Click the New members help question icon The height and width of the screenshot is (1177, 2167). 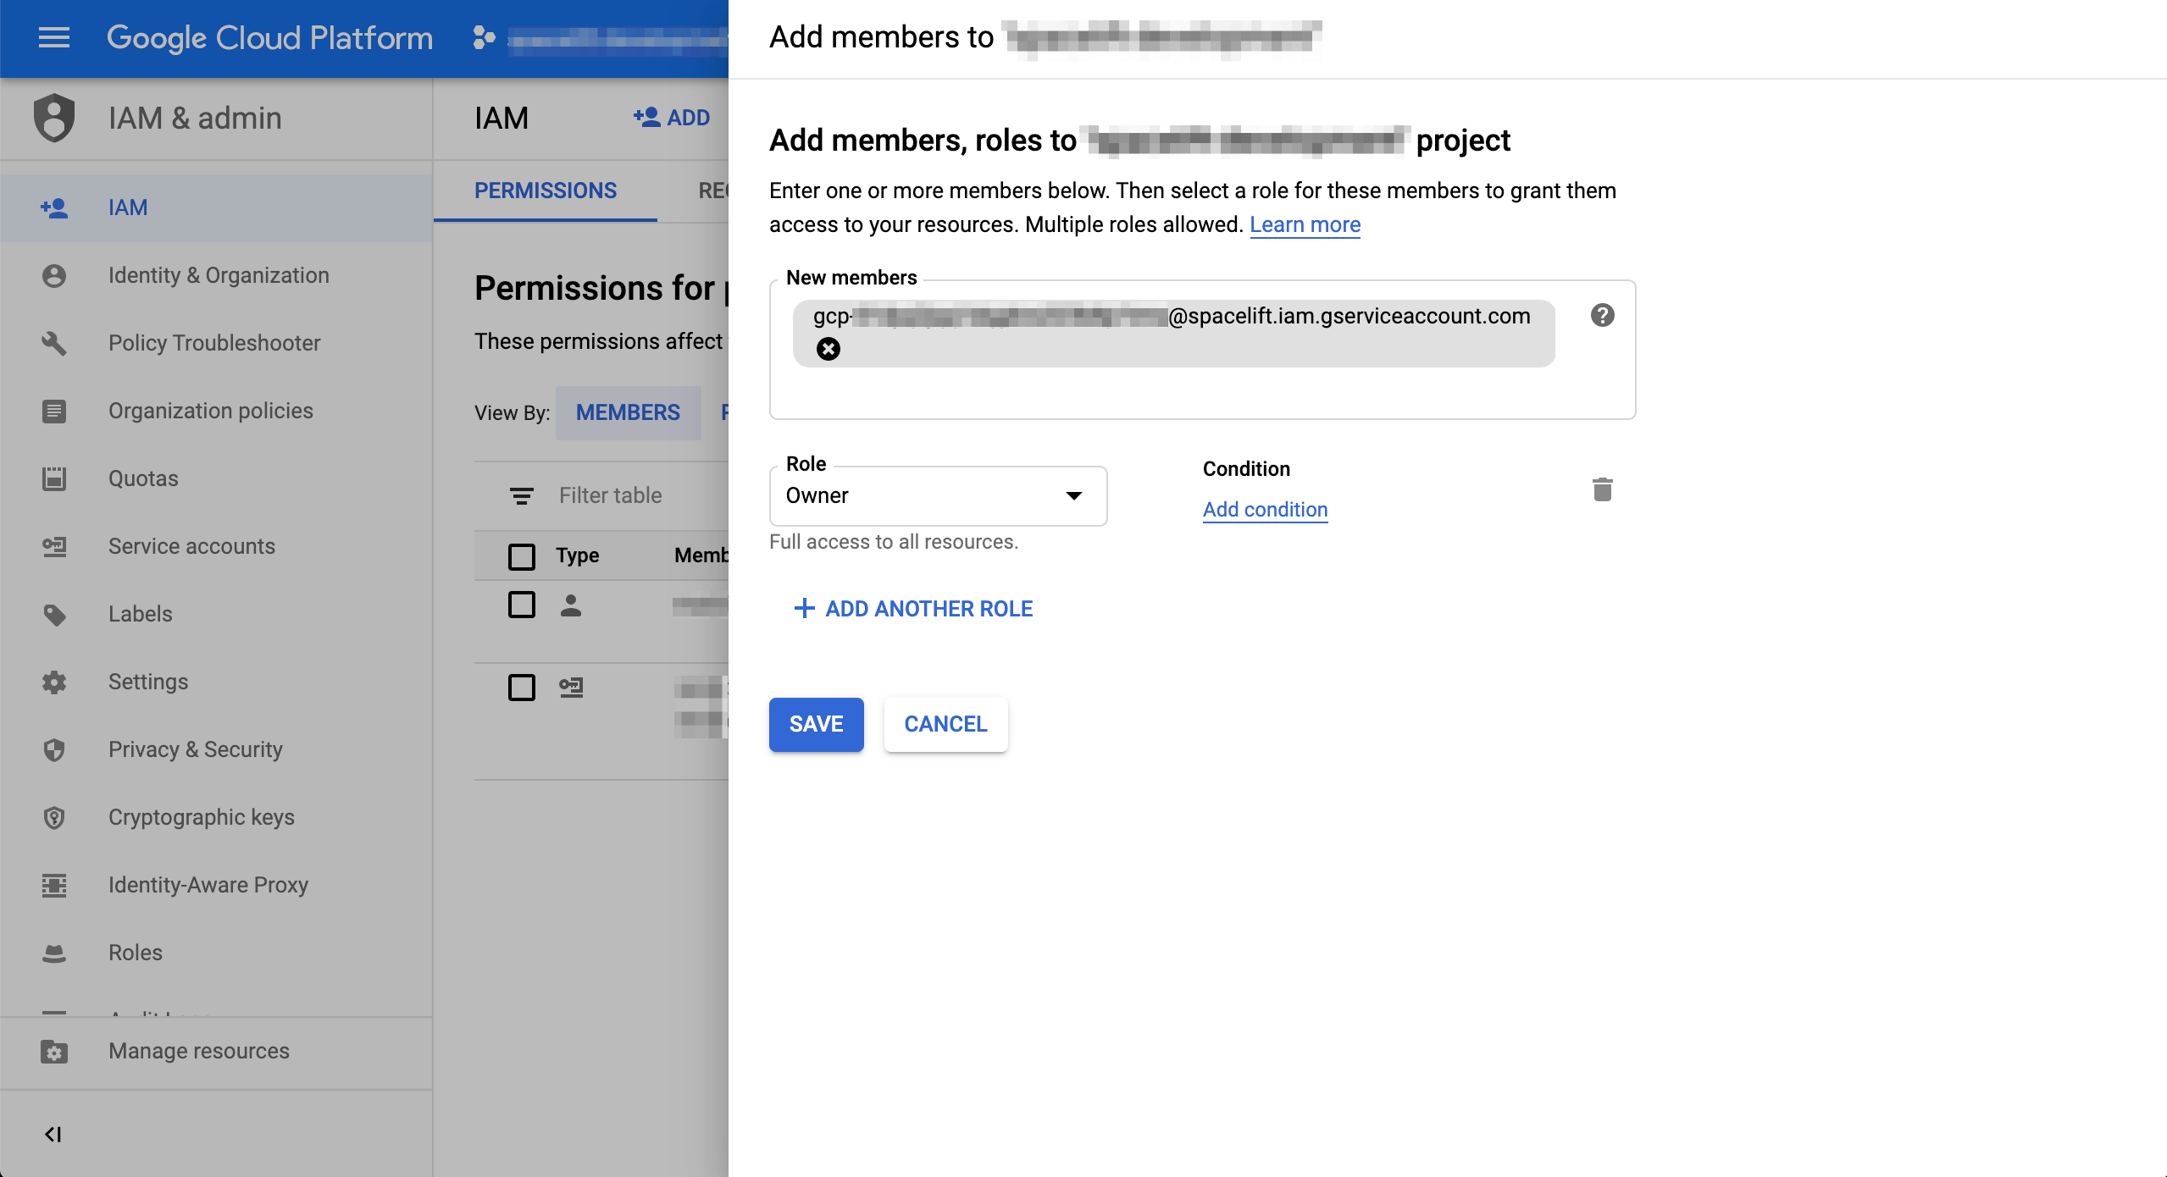tap(1602, 315)
